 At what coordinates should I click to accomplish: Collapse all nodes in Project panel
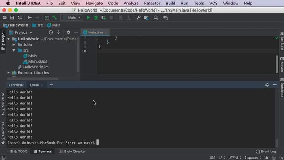point(59,32)
